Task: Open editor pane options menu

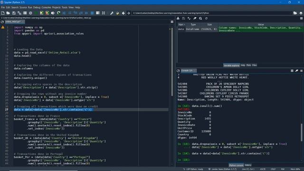Action: coord(172,22)
